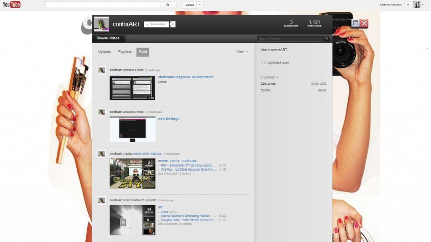Click the blue square window icon beside channel header
Viewport: 431px width, 242px height.
coord(355,23)
